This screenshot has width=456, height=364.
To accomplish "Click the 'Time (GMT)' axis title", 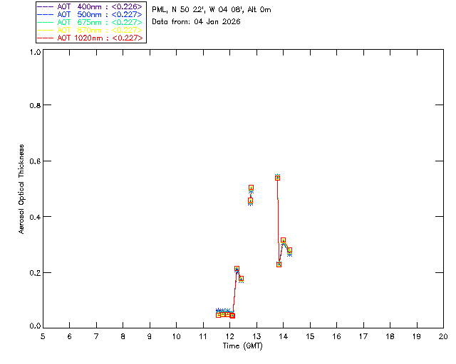I will click(242, 346).
